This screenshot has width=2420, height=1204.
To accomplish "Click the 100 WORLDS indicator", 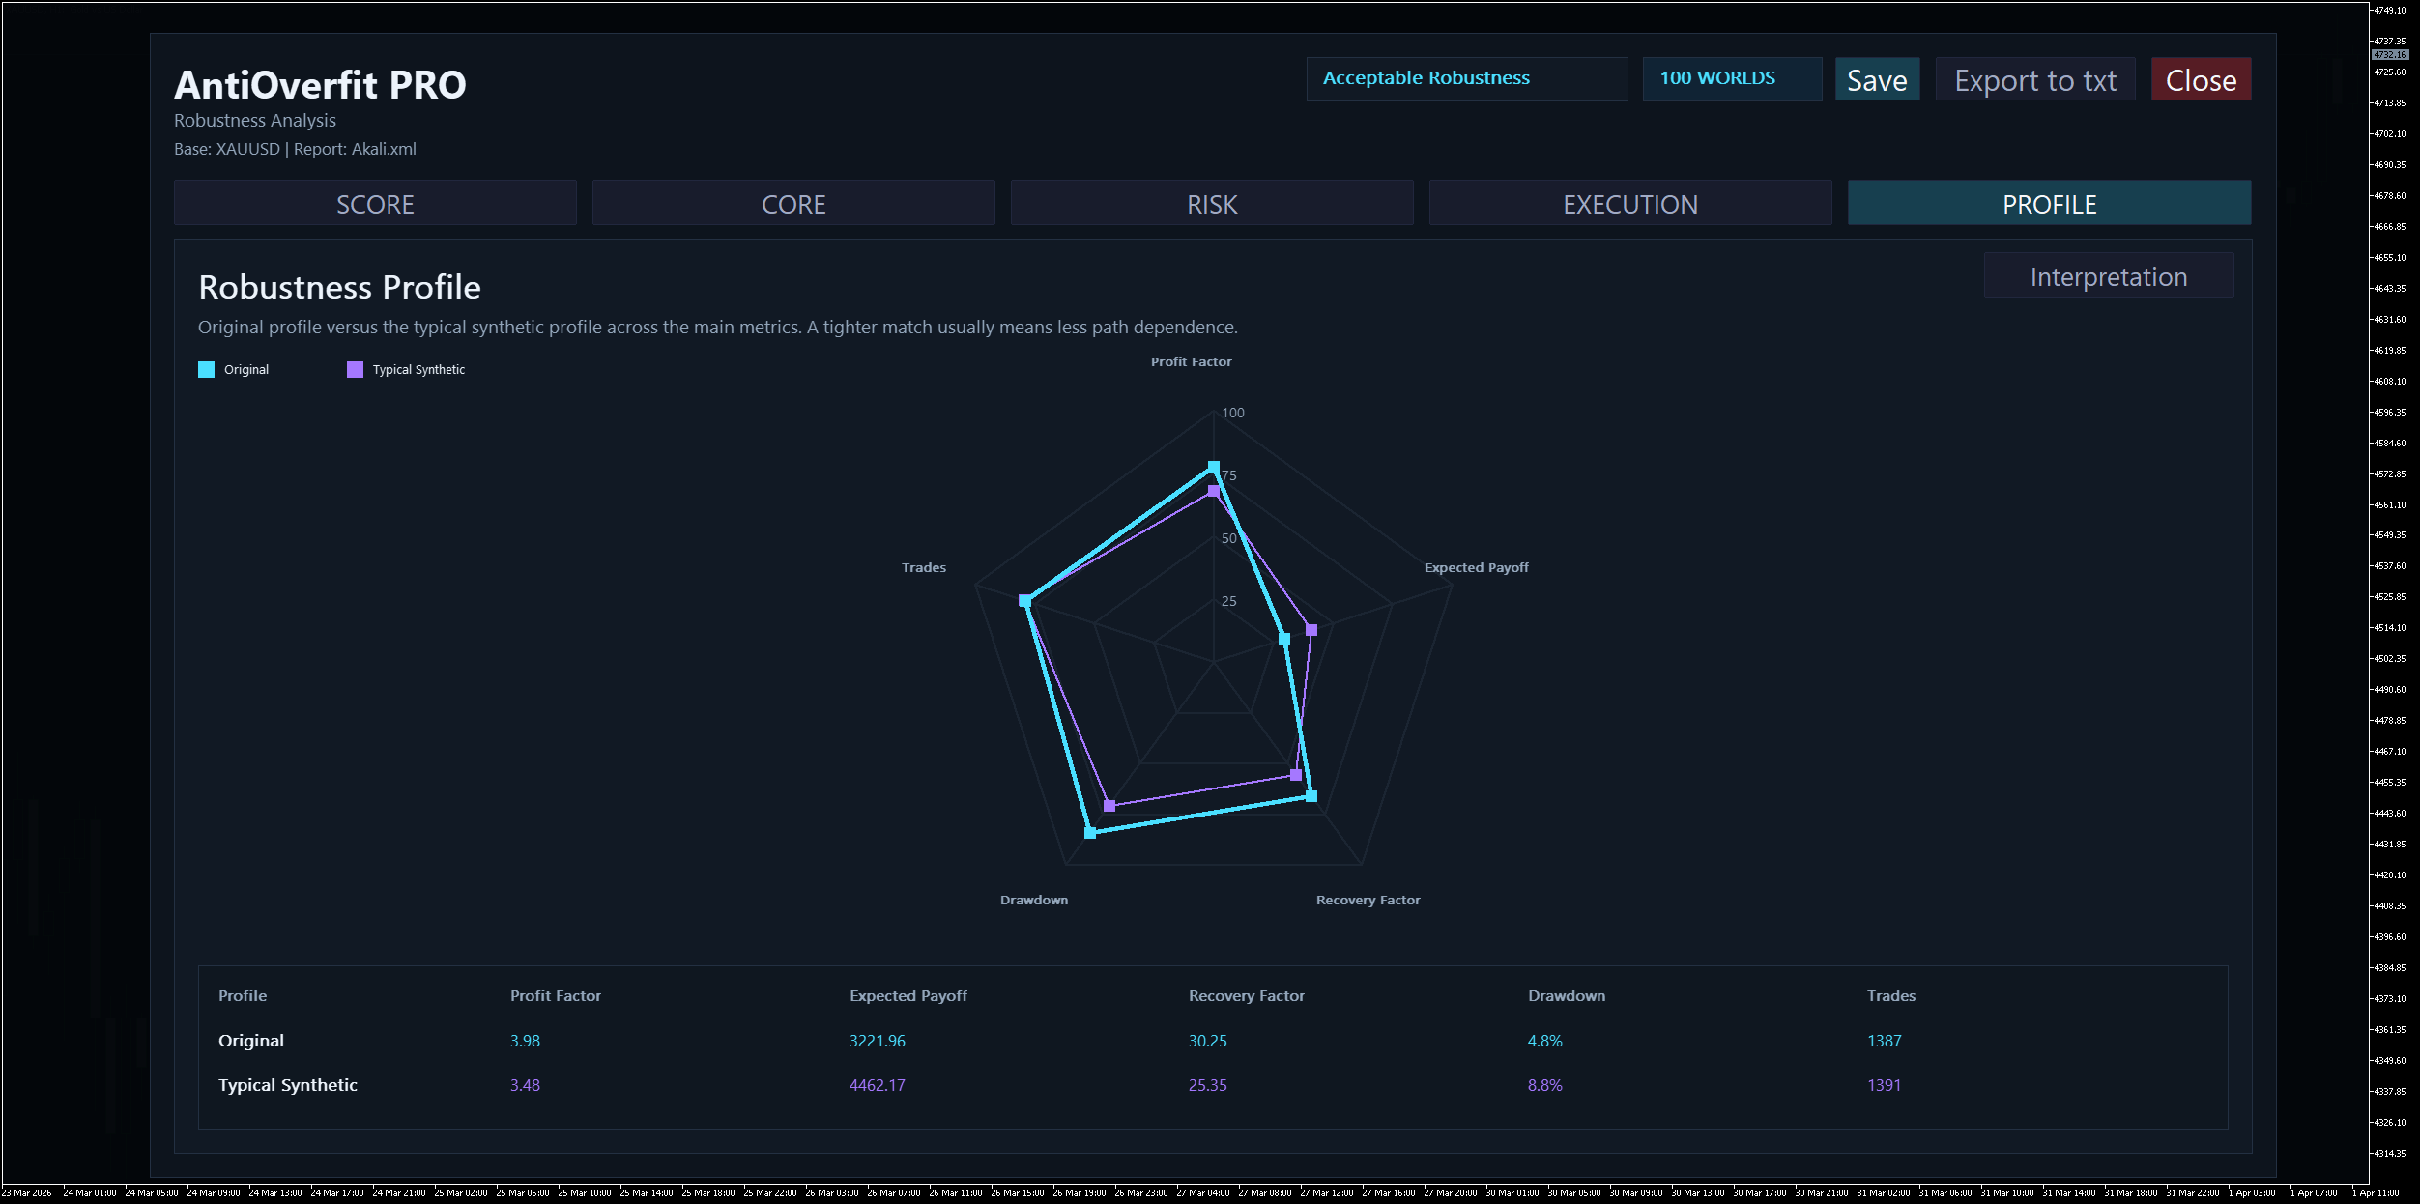I will click(1731, 78).
